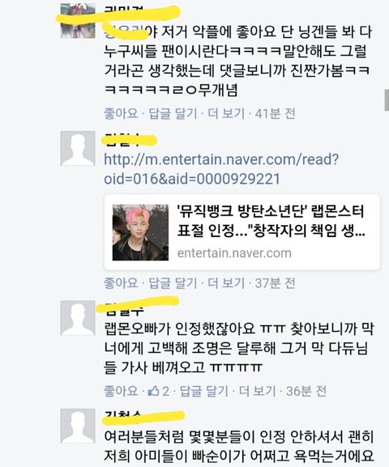Click the default avatar beside the 여러분들처럼 comment

[78, 426]
